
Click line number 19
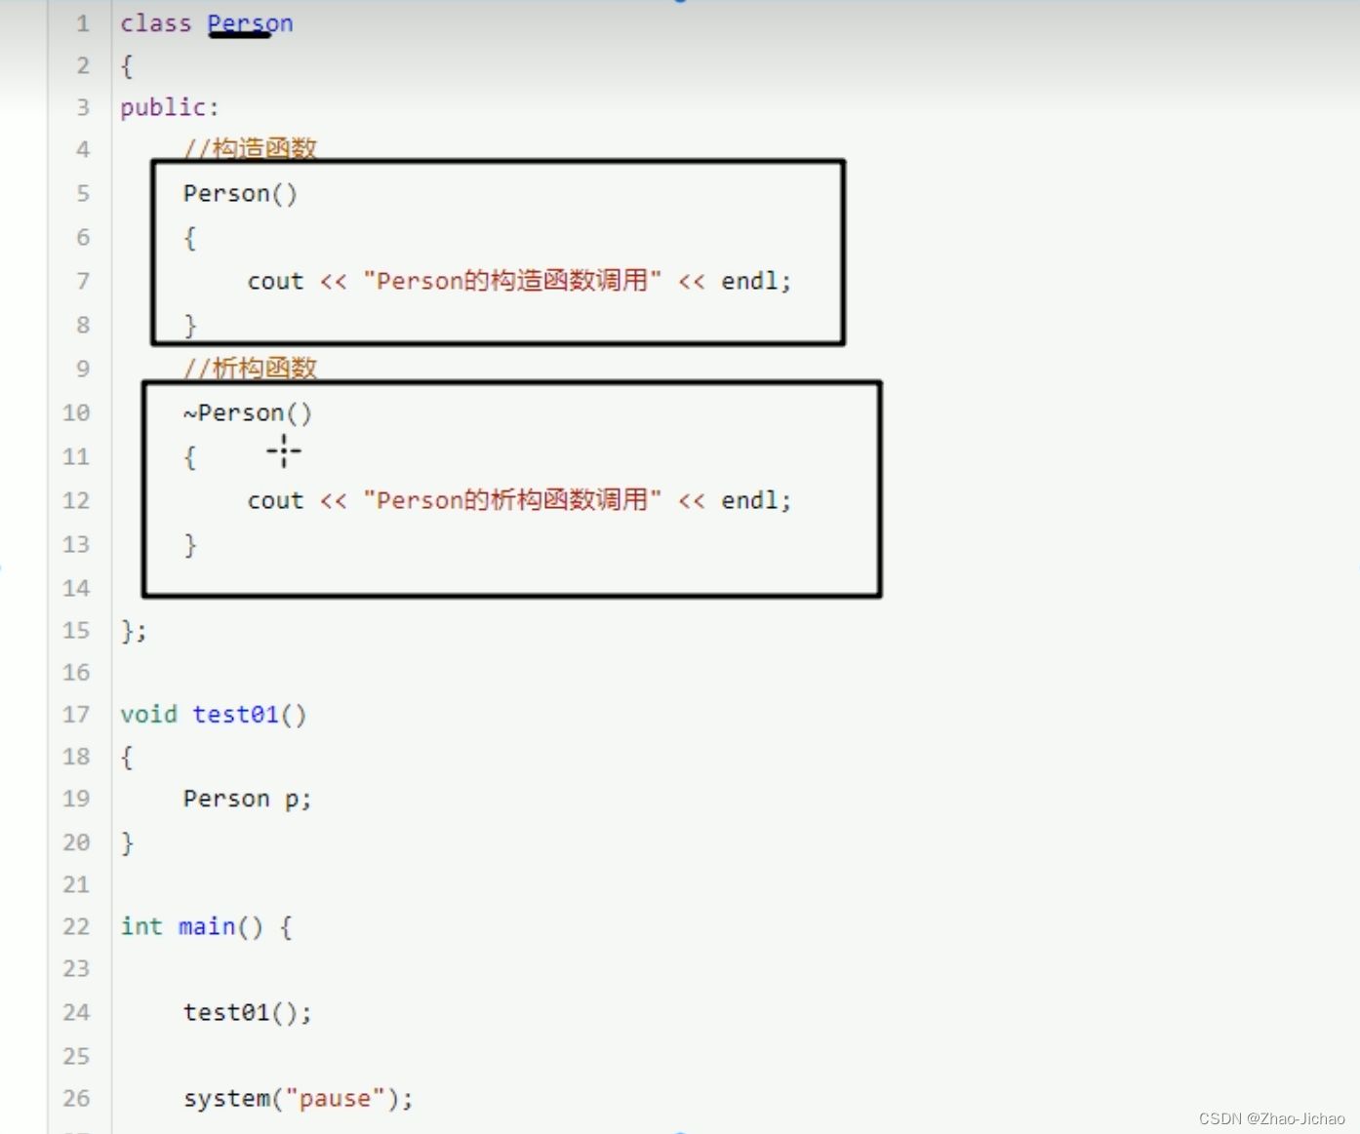tap(76, 799)
